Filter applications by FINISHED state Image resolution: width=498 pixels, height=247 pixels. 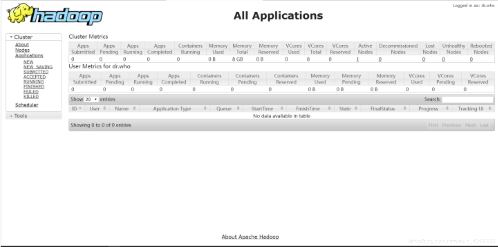tap(34, 87)
